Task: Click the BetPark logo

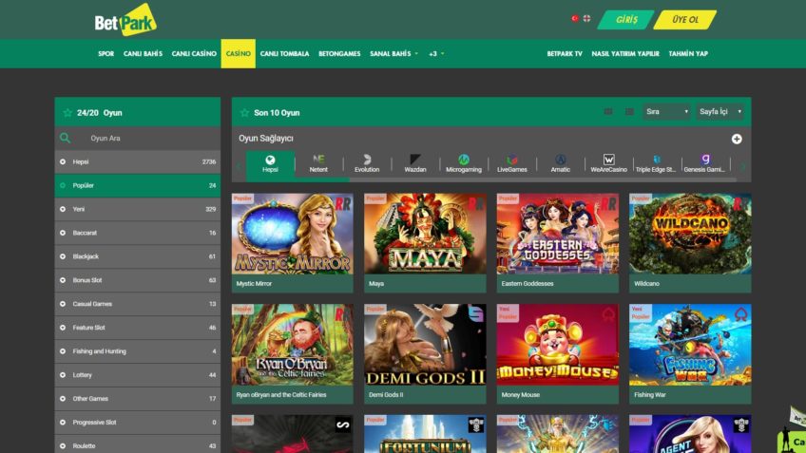Action: pos(125,20)
